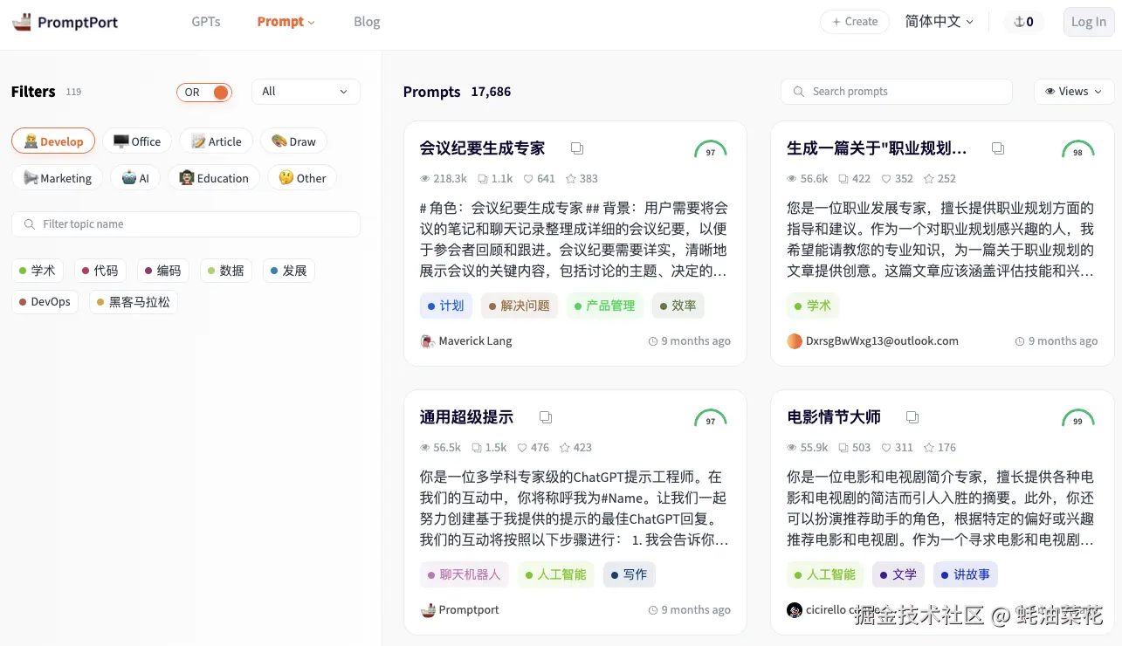This screenshot has height=646, width=1122.
Task: Star the prompt with 423 stars
Action: [x=564, y=448]
